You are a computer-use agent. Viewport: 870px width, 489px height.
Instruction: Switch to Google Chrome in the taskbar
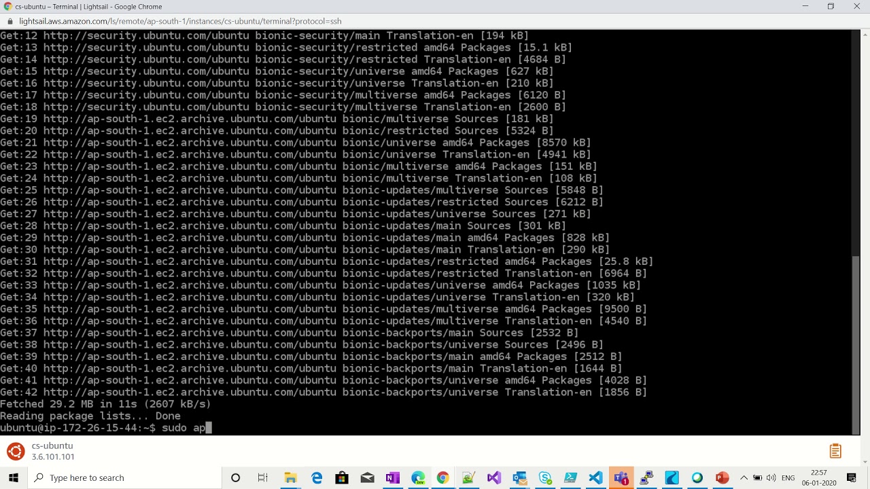(x=442, y=478)
